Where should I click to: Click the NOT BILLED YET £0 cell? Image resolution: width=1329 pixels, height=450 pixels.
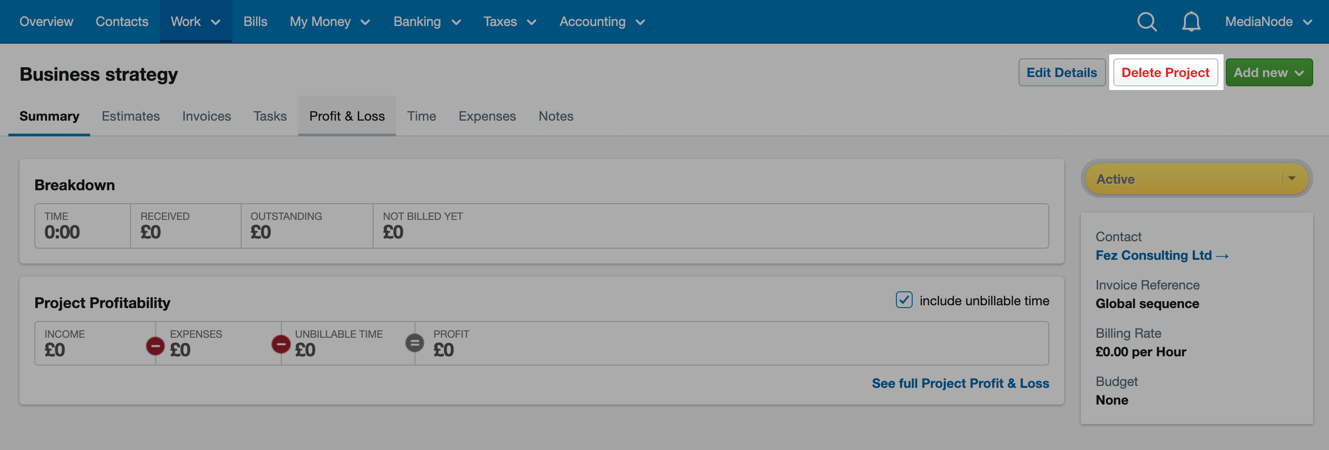pyautogui.click(x=711, y=225)
